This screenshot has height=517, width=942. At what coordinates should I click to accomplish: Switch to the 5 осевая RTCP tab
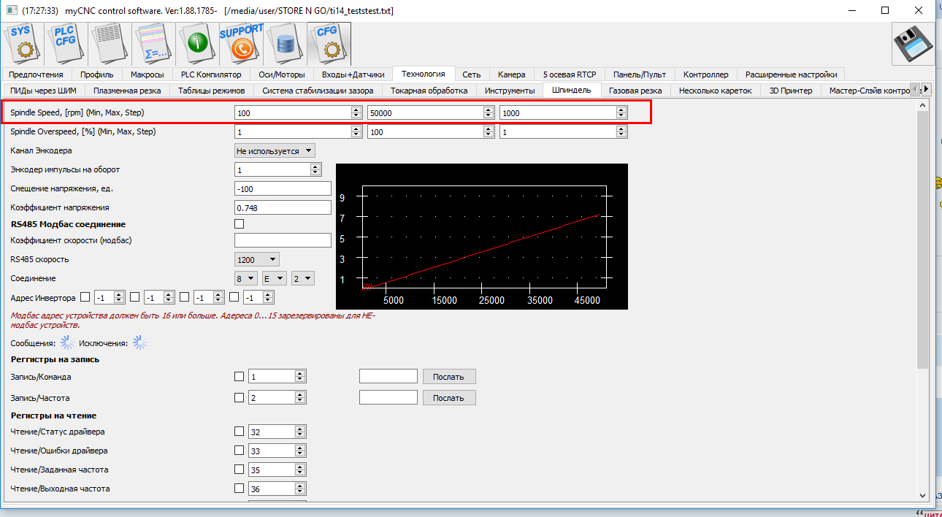pyautogui.click(x=570, y=74)
